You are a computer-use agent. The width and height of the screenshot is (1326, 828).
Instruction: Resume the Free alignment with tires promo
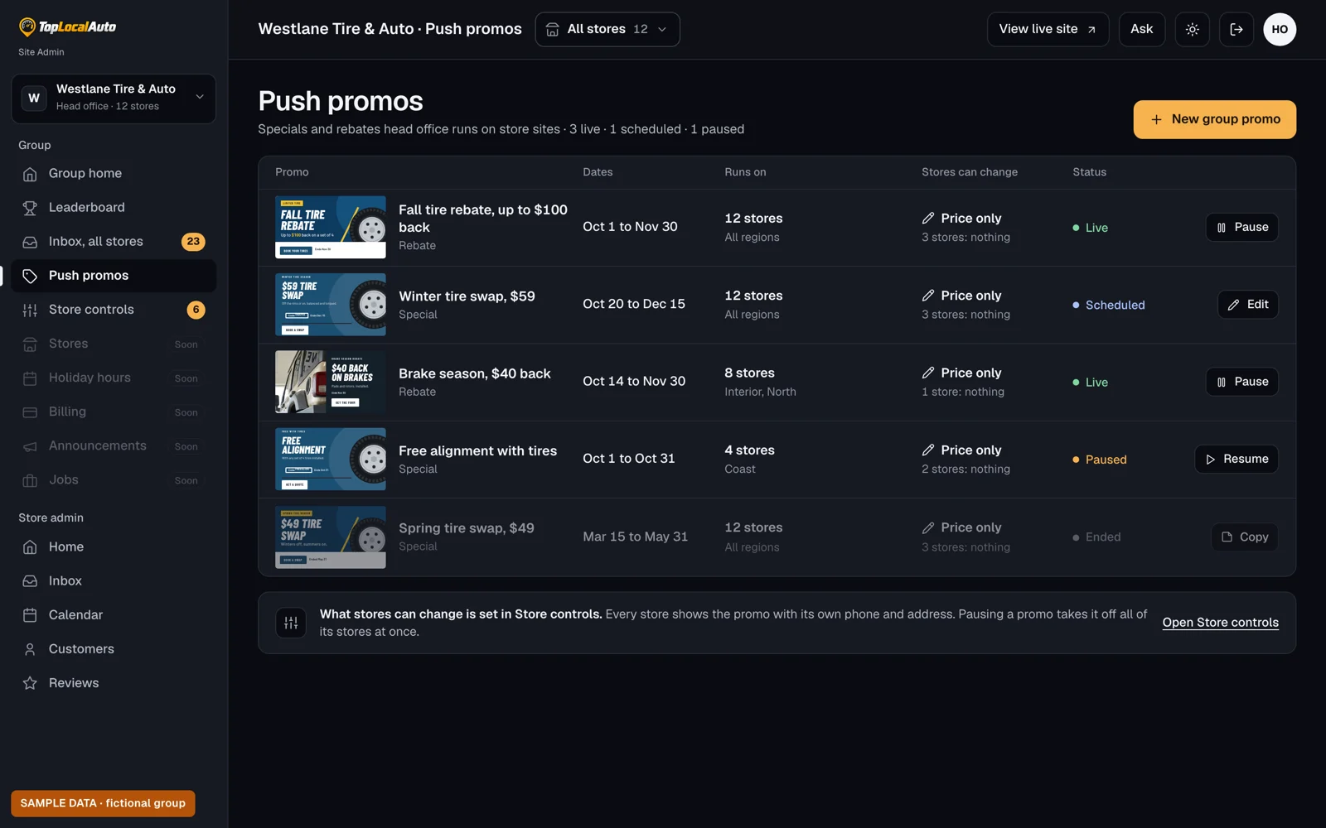click(1236, 459)
